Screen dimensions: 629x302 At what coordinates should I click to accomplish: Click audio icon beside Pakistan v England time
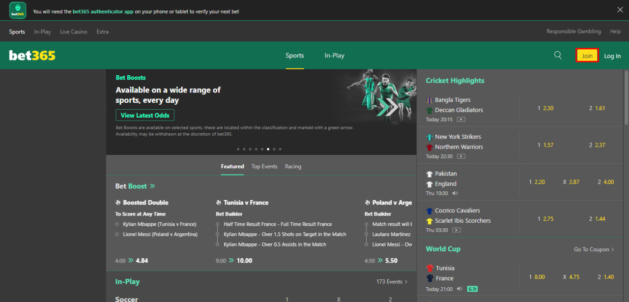click(x=455, y=193)
